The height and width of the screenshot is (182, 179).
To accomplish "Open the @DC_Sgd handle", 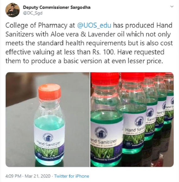I will pos(33,13).
